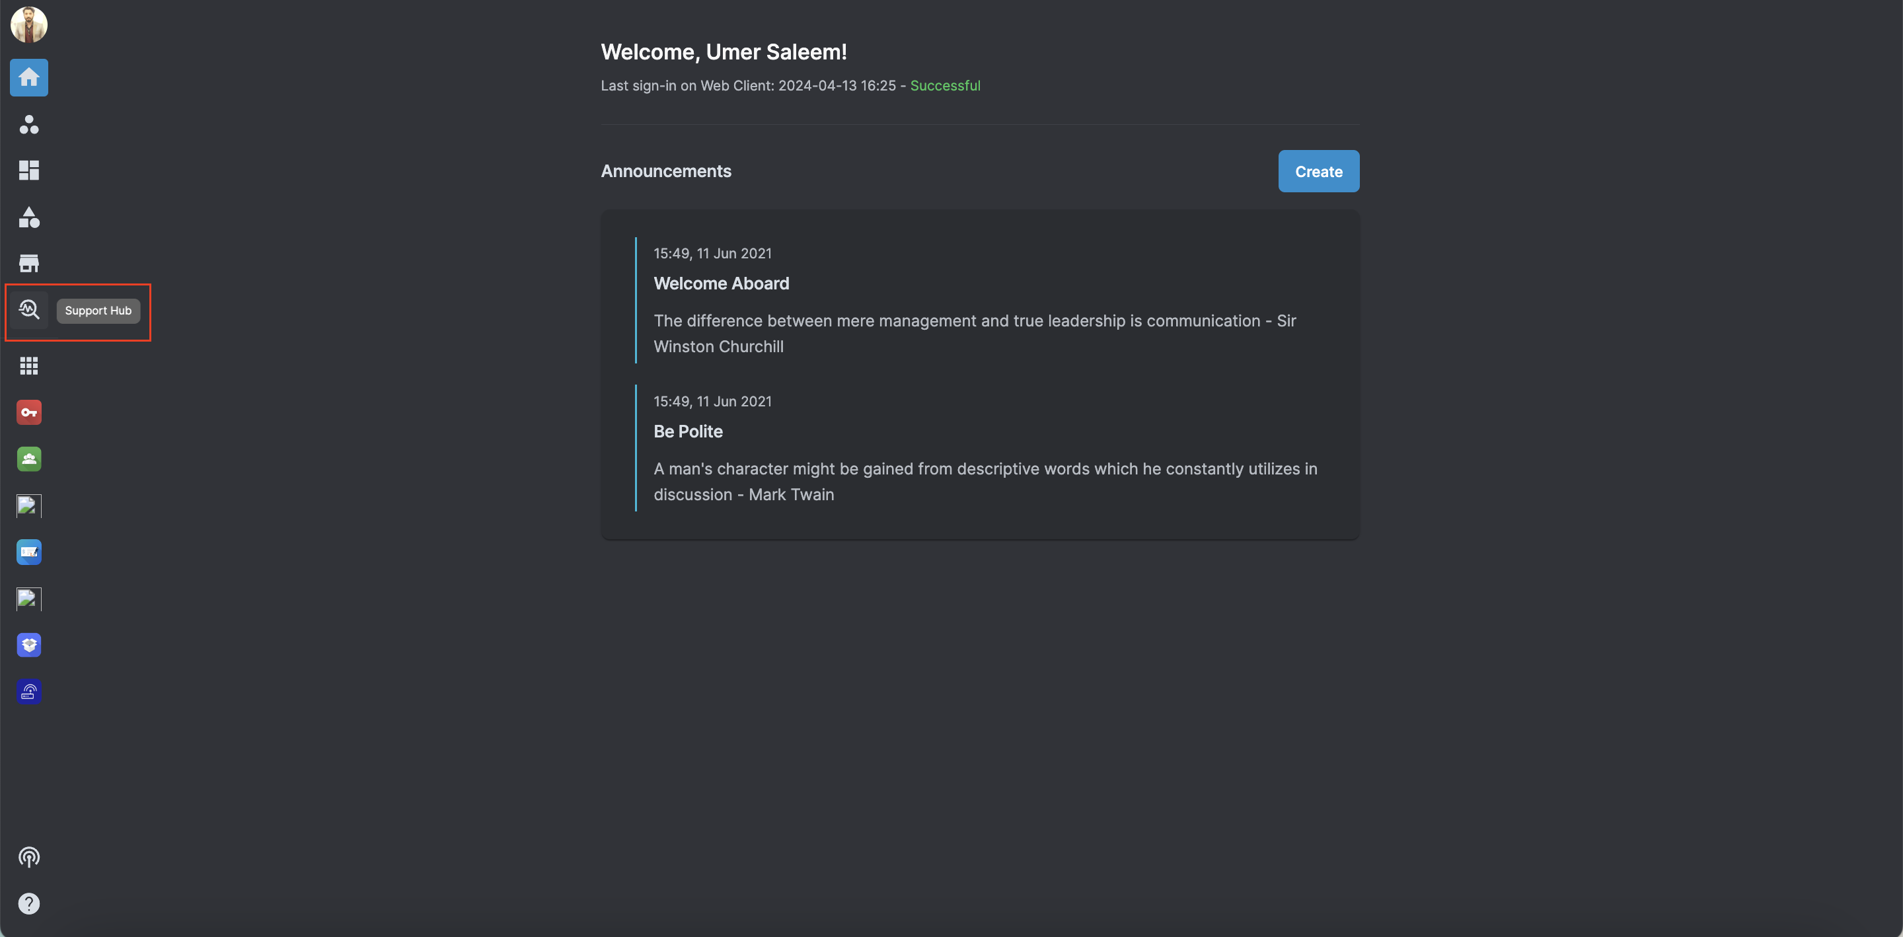The image size is (1903, 937).
Task: Launch the purple open-box app icon
Action: coord(29,645)
